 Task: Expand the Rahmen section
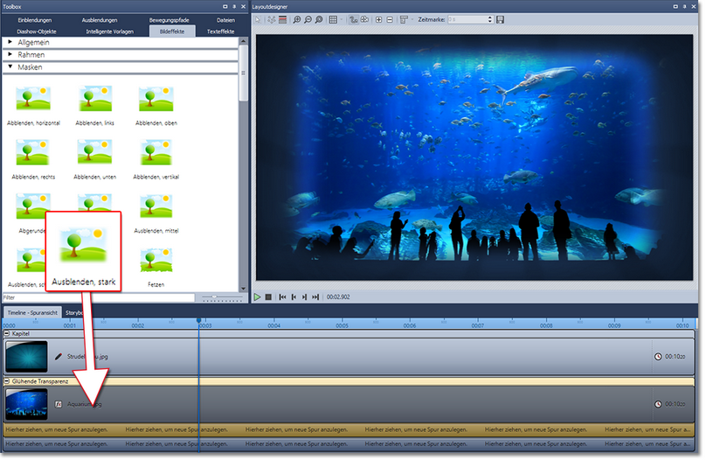(10, 54)
